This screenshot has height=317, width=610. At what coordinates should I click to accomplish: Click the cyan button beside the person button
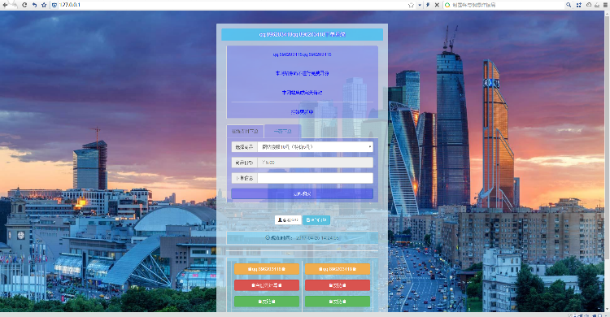pyautogui.click(x=316, y=220)
